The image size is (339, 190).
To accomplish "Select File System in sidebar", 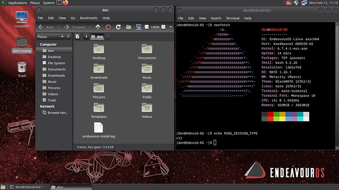I will pos(54,63).
